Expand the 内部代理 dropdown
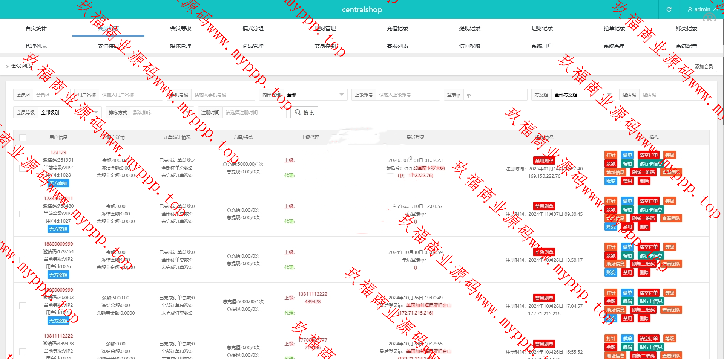Screen dimensions: 724x359 (315, 95)
